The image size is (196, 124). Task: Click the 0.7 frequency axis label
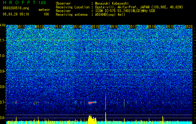tap(2, 102)
